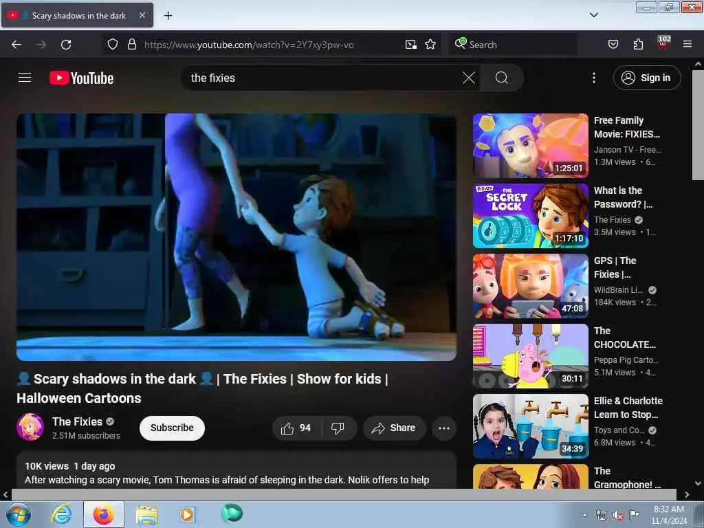
Task: Open the extension with the 102 badge
Action: point(663,43)
